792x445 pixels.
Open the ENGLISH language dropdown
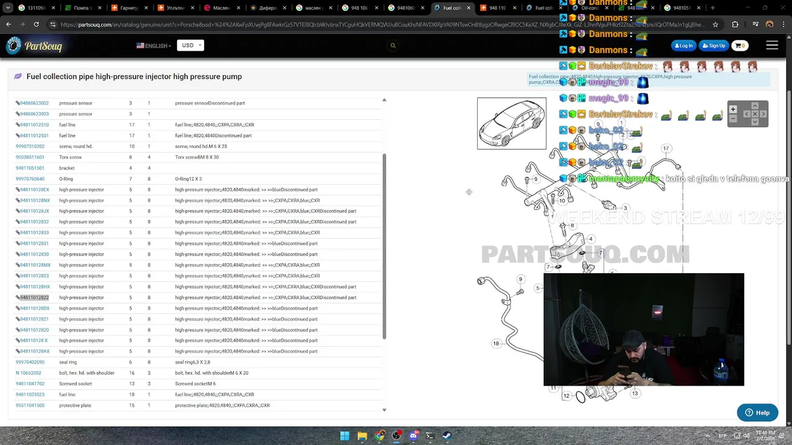[x=153, y=46]
